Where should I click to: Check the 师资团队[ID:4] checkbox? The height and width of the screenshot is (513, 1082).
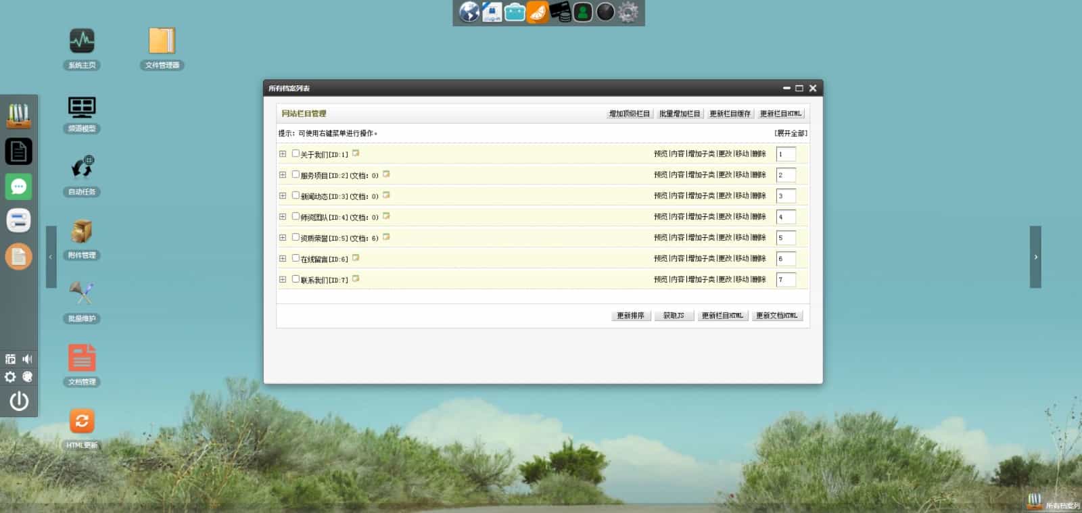tap(296, 216)
